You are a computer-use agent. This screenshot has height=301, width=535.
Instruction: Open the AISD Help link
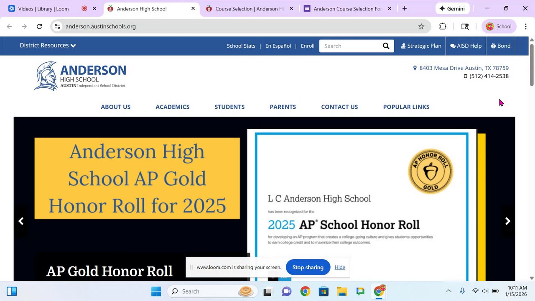pos(466,46)
